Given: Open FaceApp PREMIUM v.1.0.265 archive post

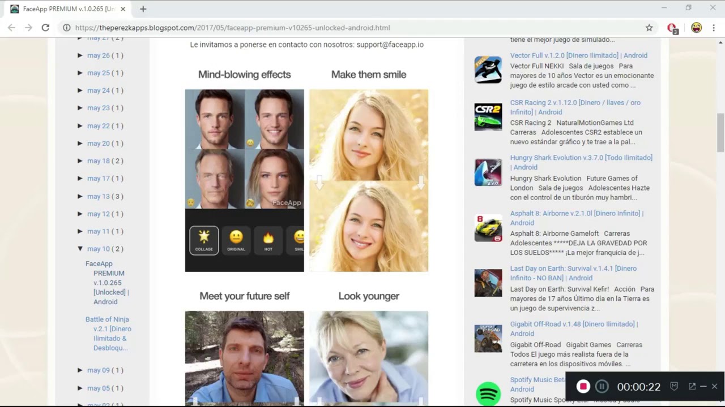Looking at the screenshot, I should 108,283.
